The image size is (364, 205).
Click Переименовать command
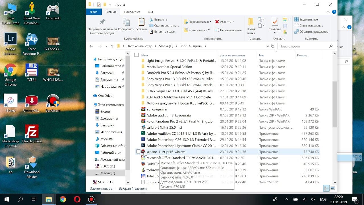tap(228, 30)
